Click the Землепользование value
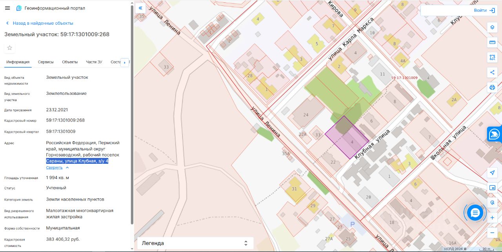 pos(66,93)
